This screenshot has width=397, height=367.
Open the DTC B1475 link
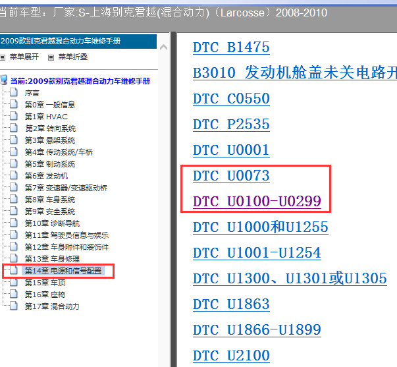coord(231,47)
